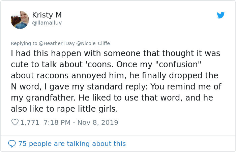Like the tweet with the heart icon
236x152 pixels.
click(x=15, y=122)
